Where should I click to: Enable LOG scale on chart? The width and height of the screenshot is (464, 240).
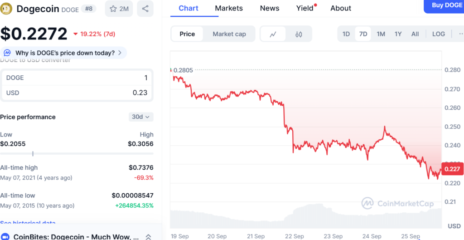438,34
